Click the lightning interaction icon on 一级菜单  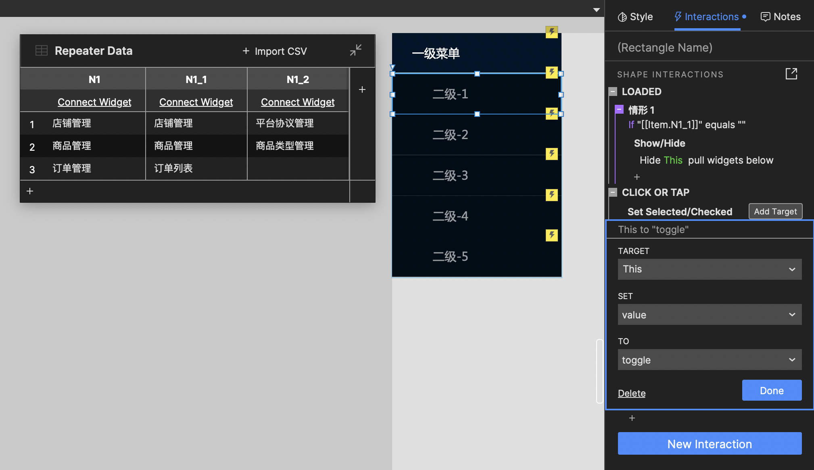[552, 32]
